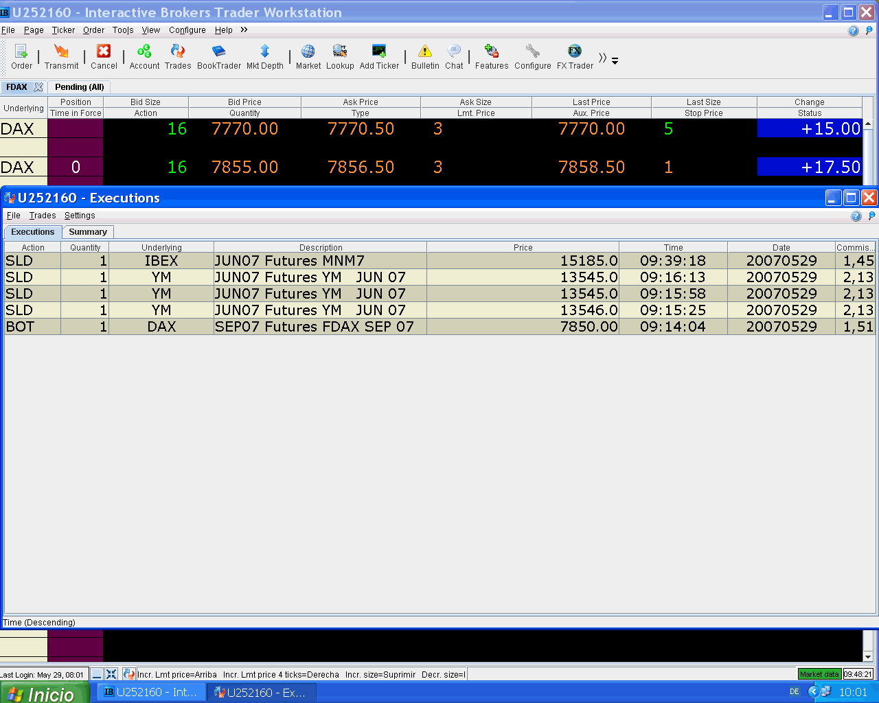Sort executions by the Time column header
879x703 pixels.
point(673,247)
